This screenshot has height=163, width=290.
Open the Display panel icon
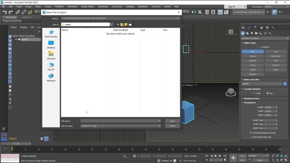pyautogui.click(x=267, y=28)
